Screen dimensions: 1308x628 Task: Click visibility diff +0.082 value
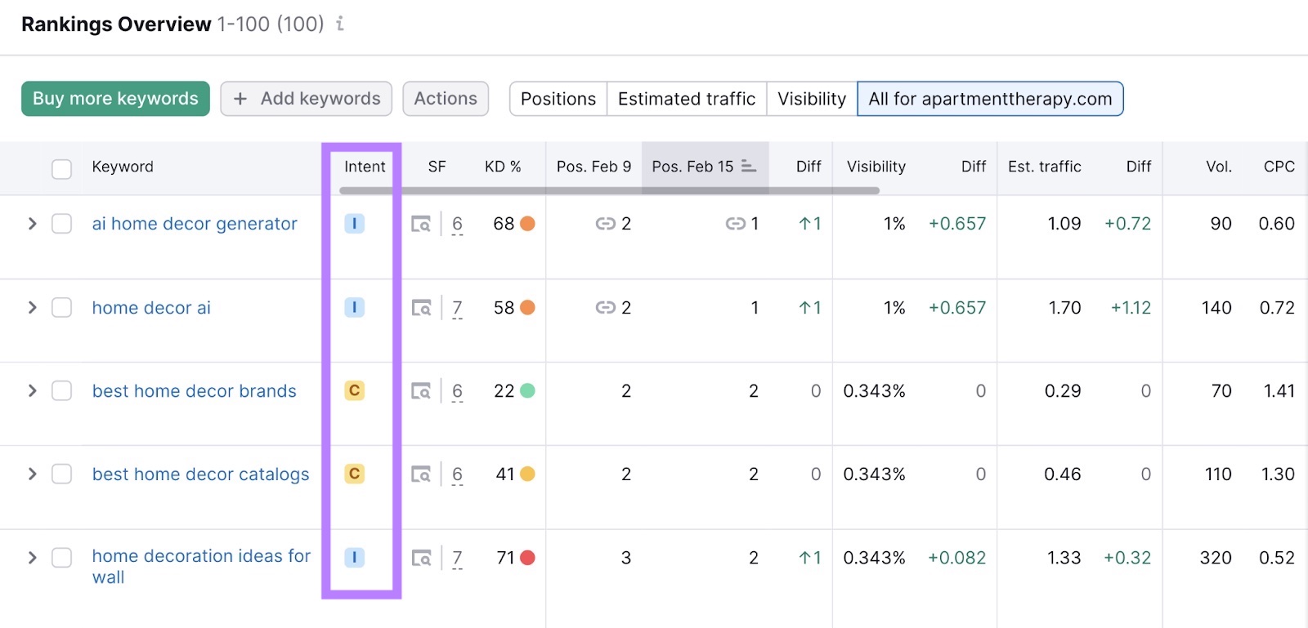pos(956,558)
